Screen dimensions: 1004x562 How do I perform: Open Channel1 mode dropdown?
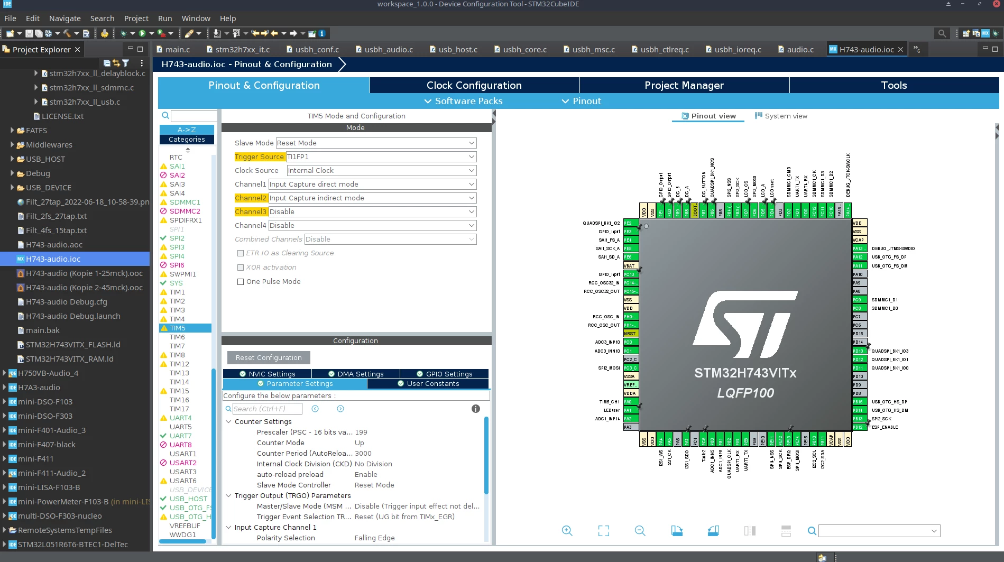(x=372, y=185)
